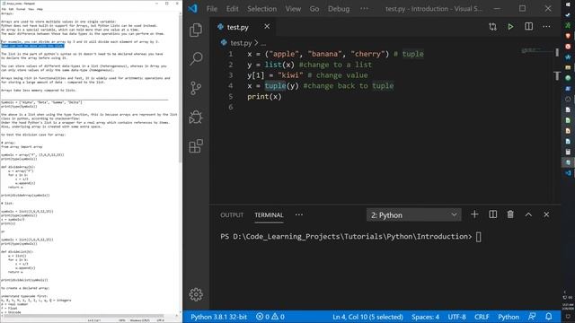The height and width of the screenshot is (323, 575).
Task: Click the highlighted text line in Notepad
Action: pos(32,46)
